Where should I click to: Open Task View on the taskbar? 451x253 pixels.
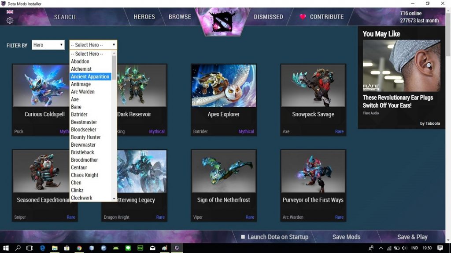click(x=30, y=248)
